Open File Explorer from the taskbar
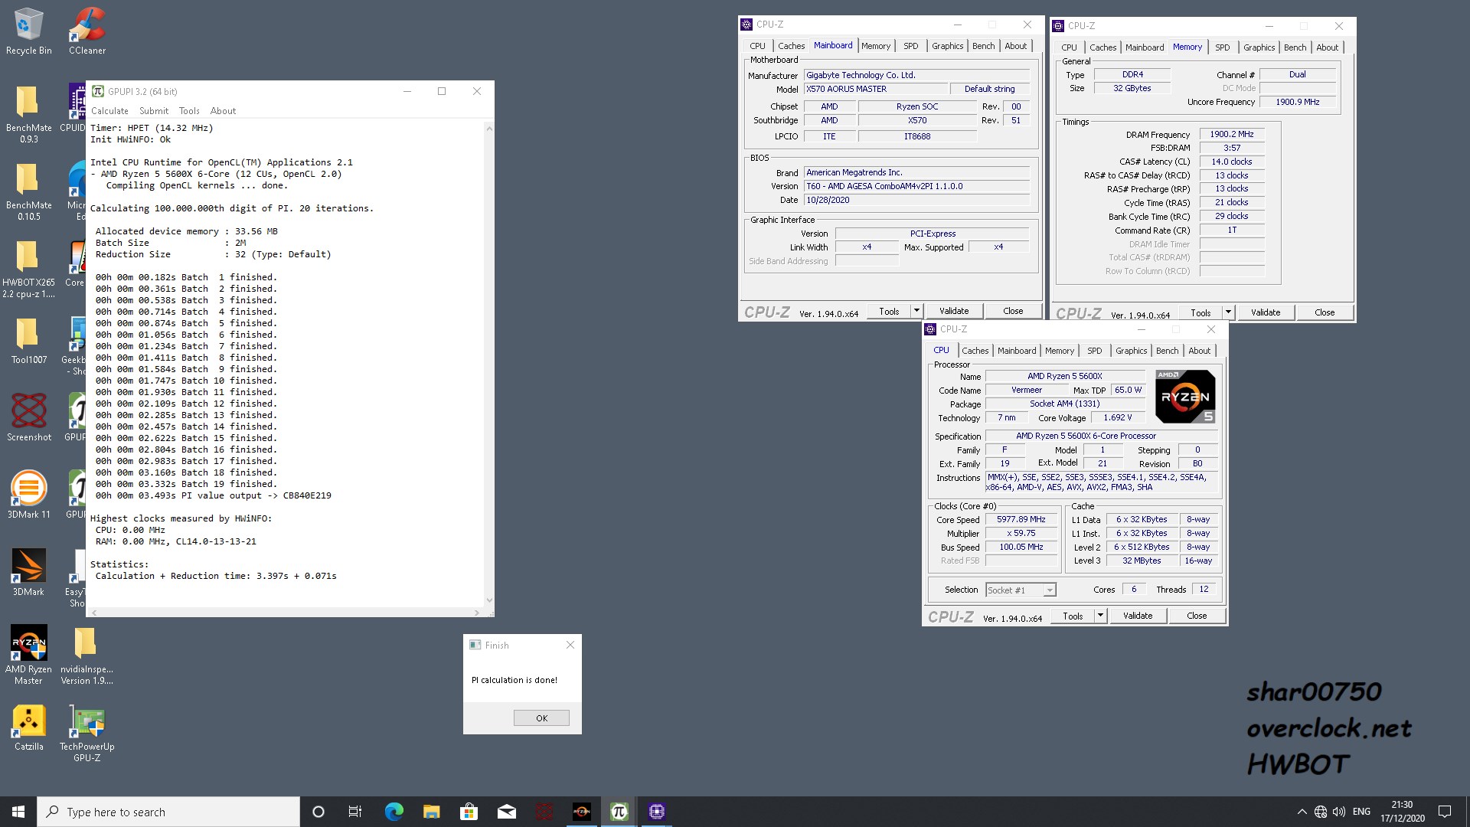The height and width of the screenshot is (827, 1470). point(431,812)
